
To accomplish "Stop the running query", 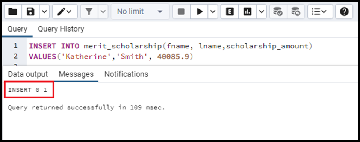I will (182, 11).
